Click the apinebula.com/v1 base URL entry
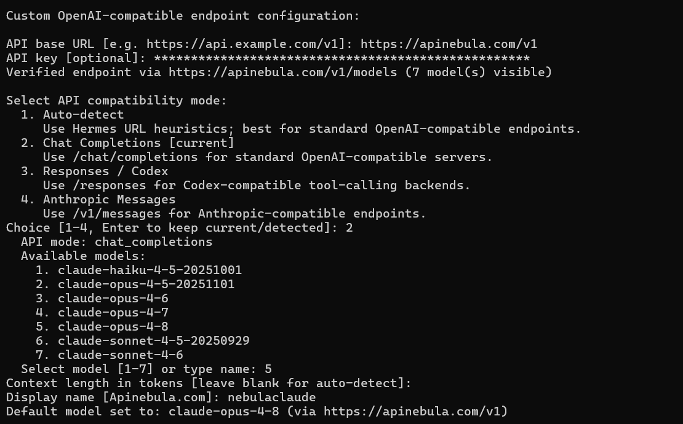The height and width of the screenshot is (424, 683). coord(449,44)
